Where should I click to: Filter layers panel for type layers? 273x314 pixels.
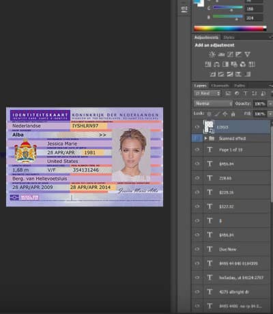(246, 93)
